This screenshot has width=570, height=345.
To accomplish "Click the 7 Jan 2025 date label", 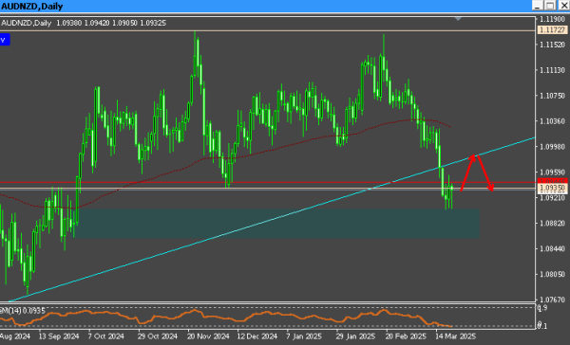I will tap(304, 336).
